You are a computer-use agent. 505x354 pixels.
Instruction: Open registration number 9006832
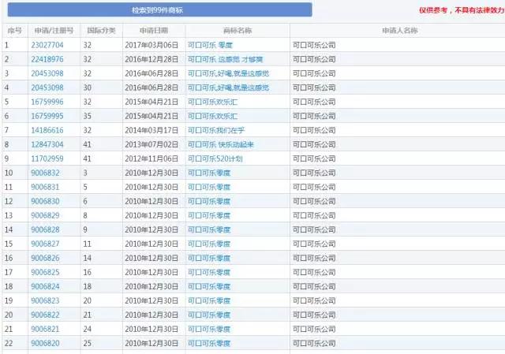click(44, 173)
